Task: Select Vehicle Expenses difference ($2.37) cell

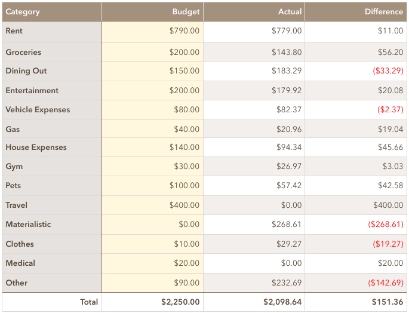Action: [x=355, y=110]
